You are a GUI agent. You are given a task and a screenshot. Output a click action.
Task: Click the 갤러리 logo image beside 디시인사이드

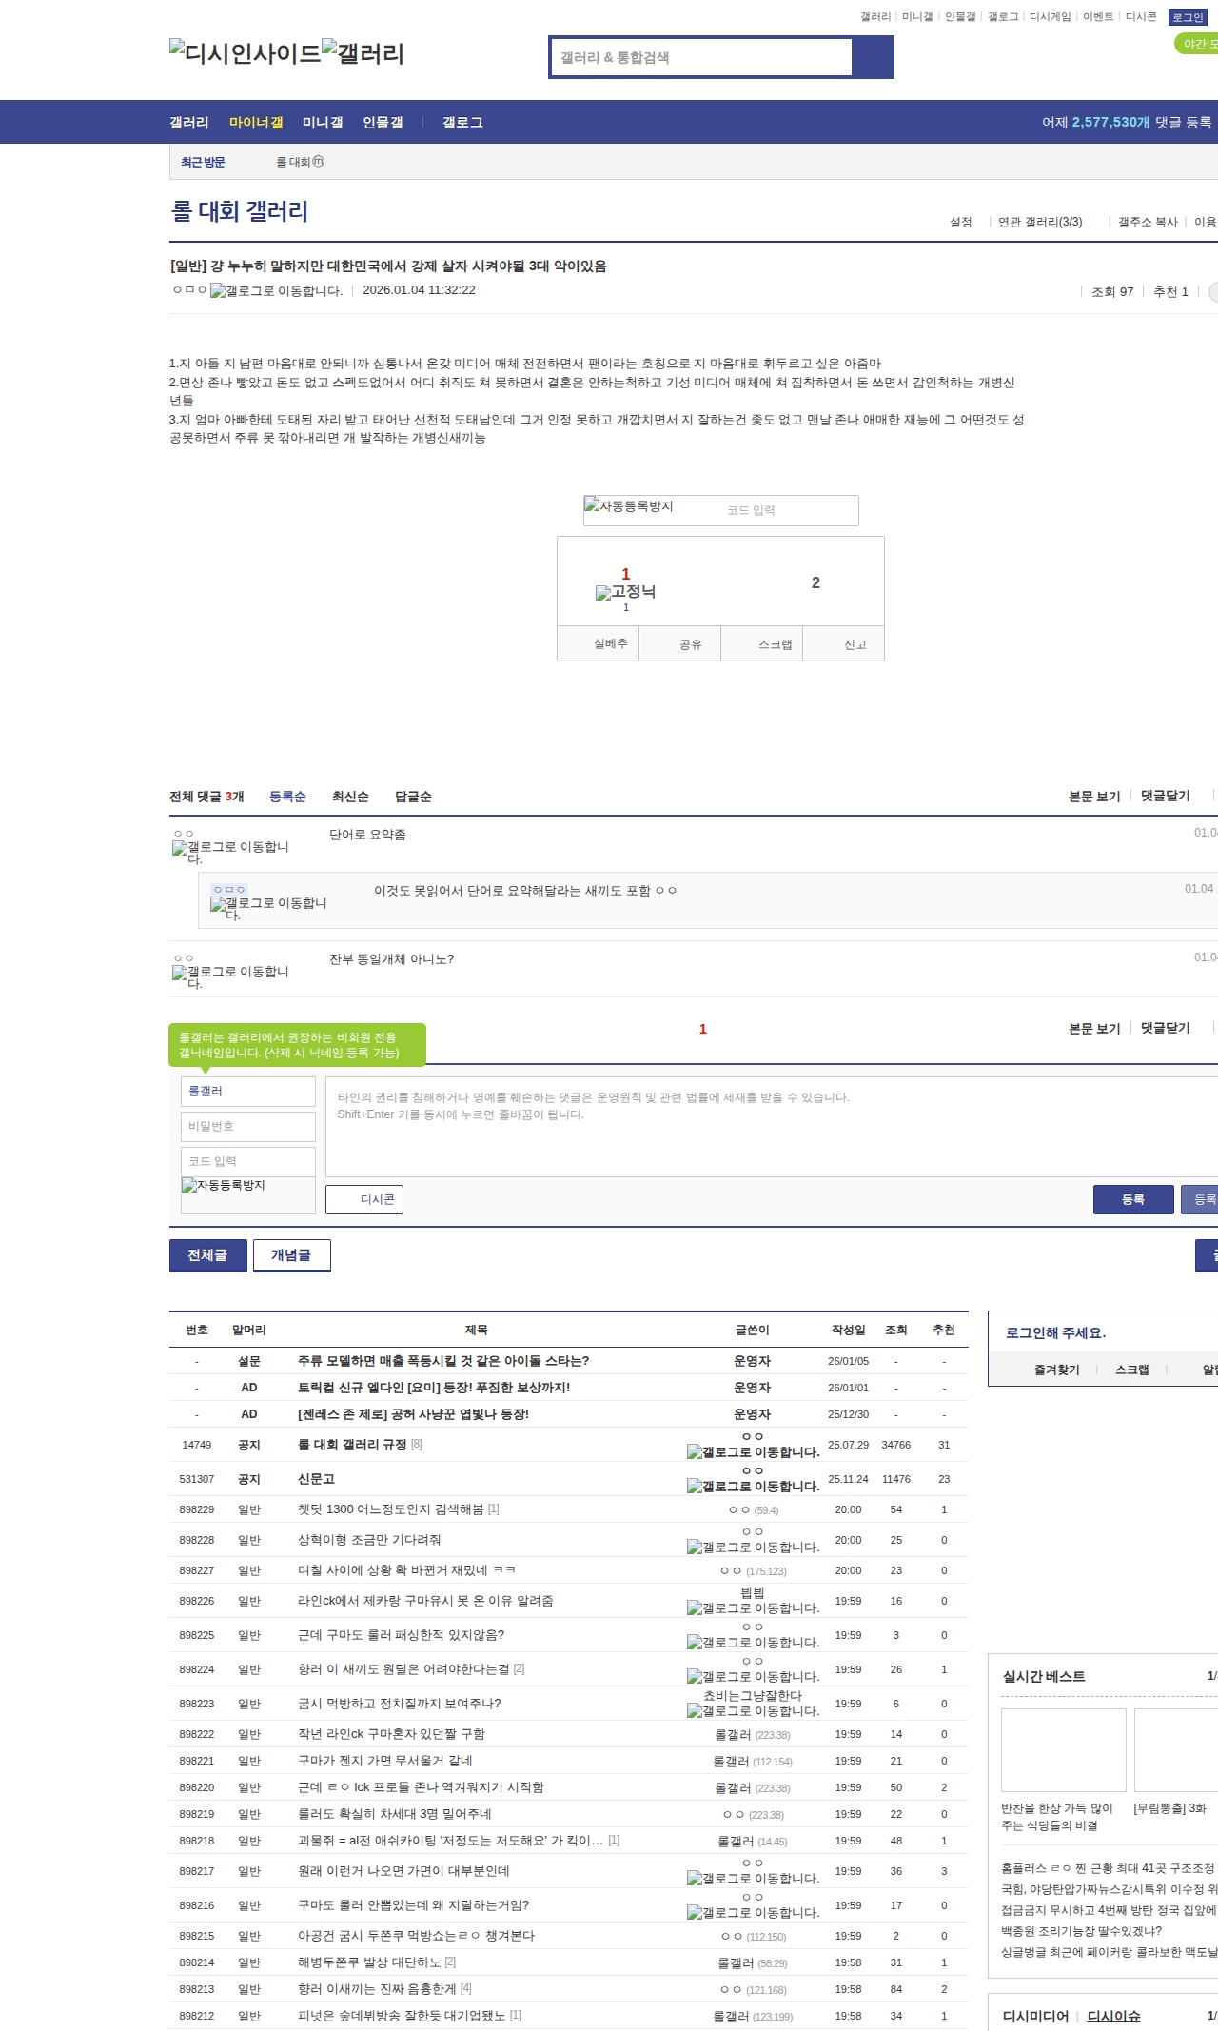click(363, 52)
